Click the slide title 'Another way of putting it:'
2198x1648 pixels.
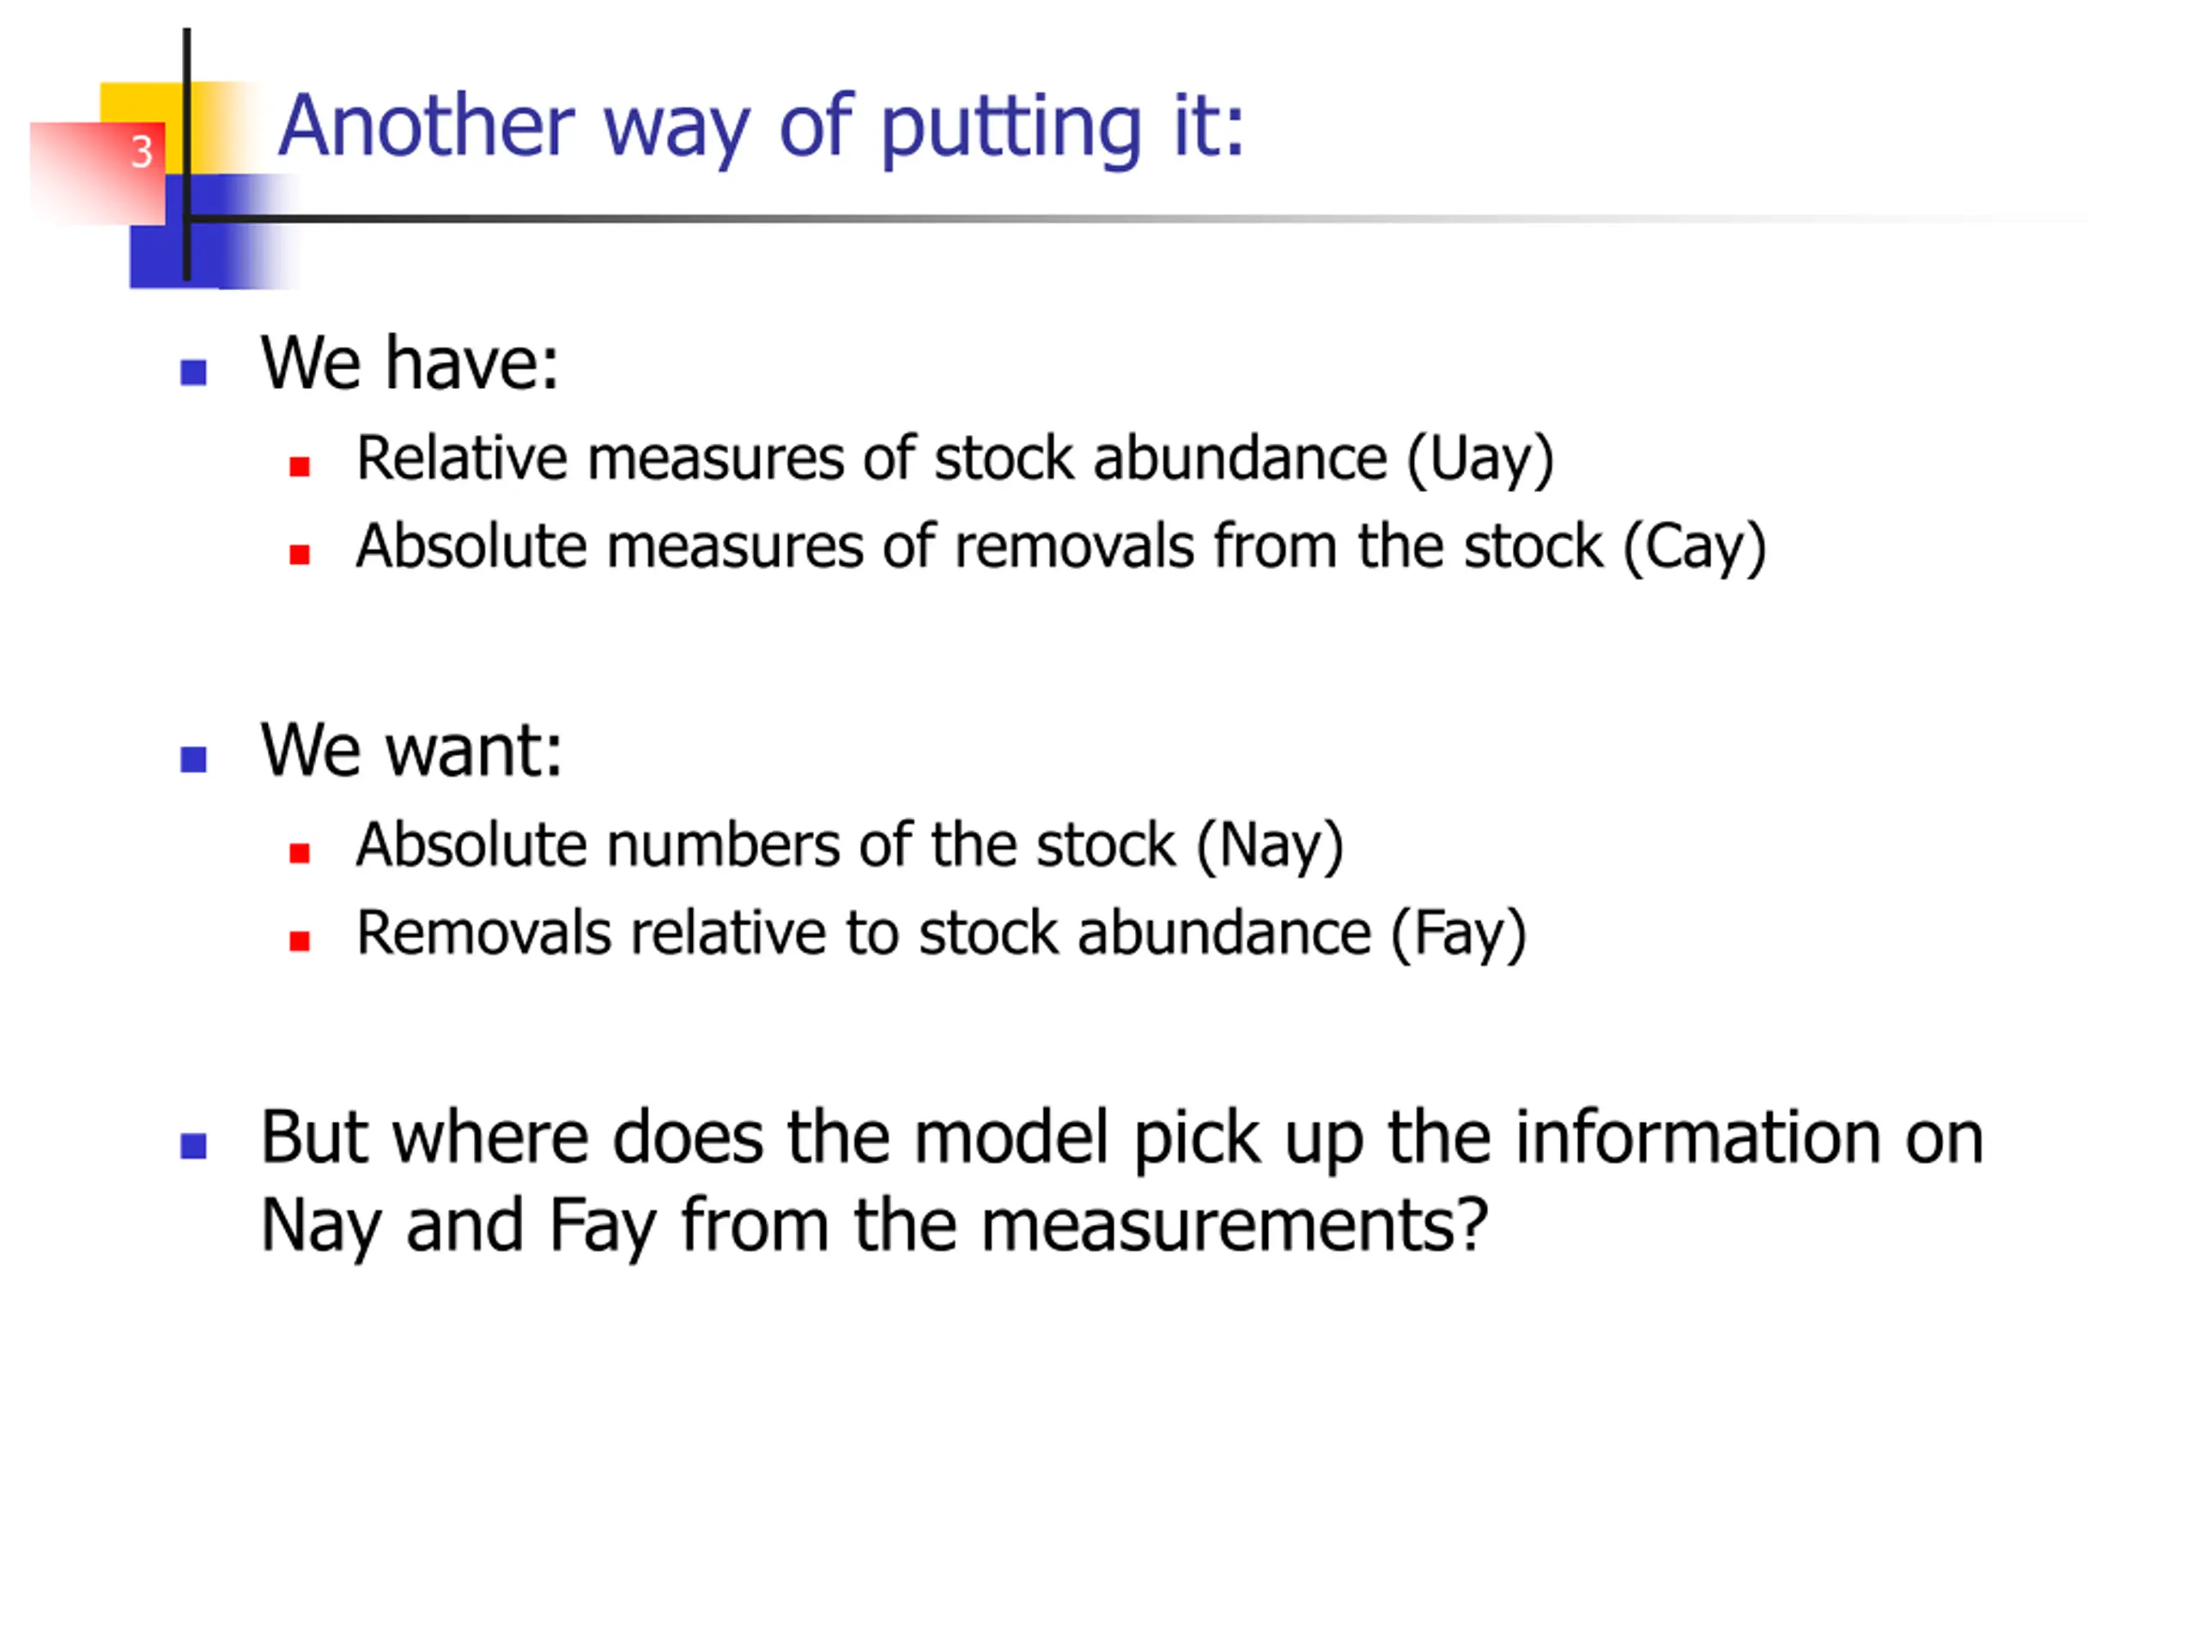760,127
